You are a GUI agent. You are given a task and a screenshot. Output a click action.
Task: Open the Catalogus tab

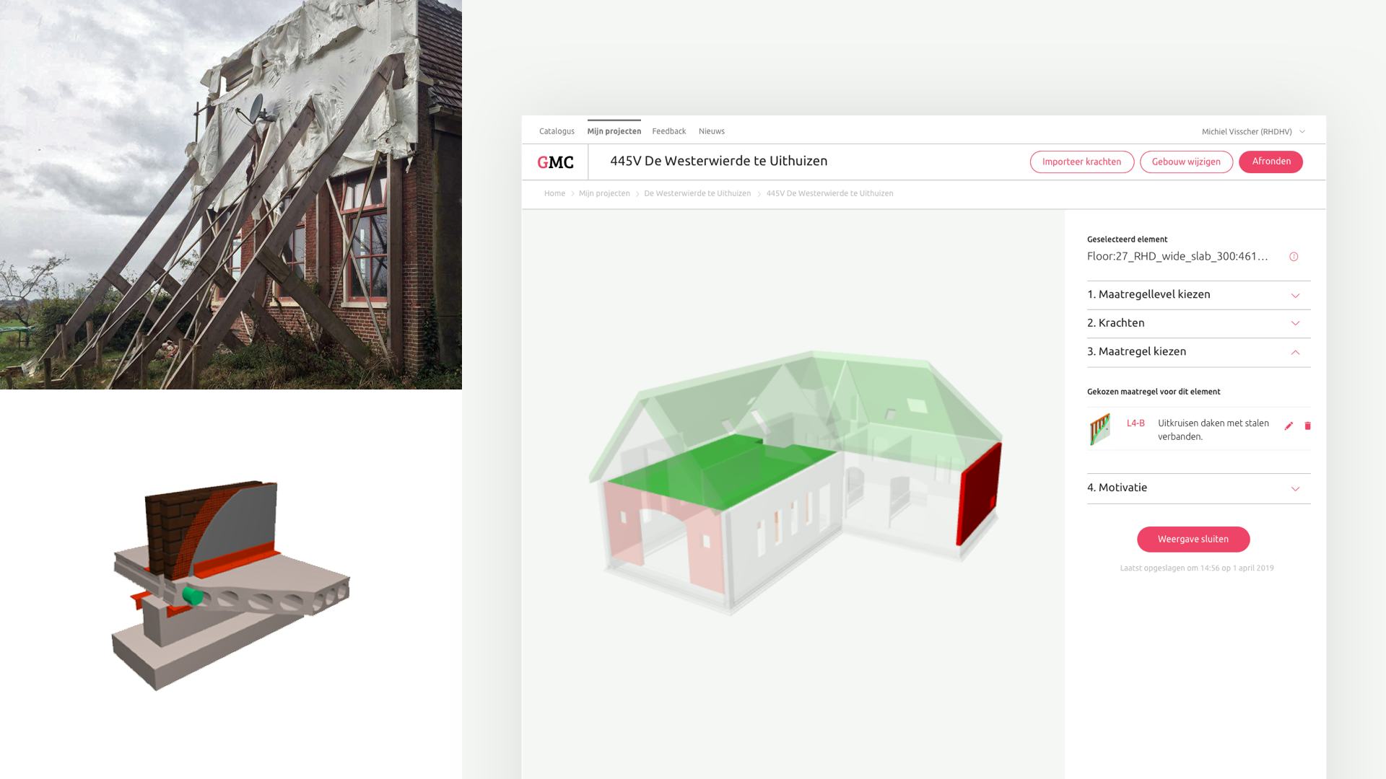pyautogui.click(x=557, y=131)
